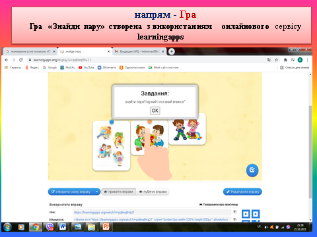Close the Gmail 'Входящие' tab
The height and width of the screenshot is (237, 317).
163,51
